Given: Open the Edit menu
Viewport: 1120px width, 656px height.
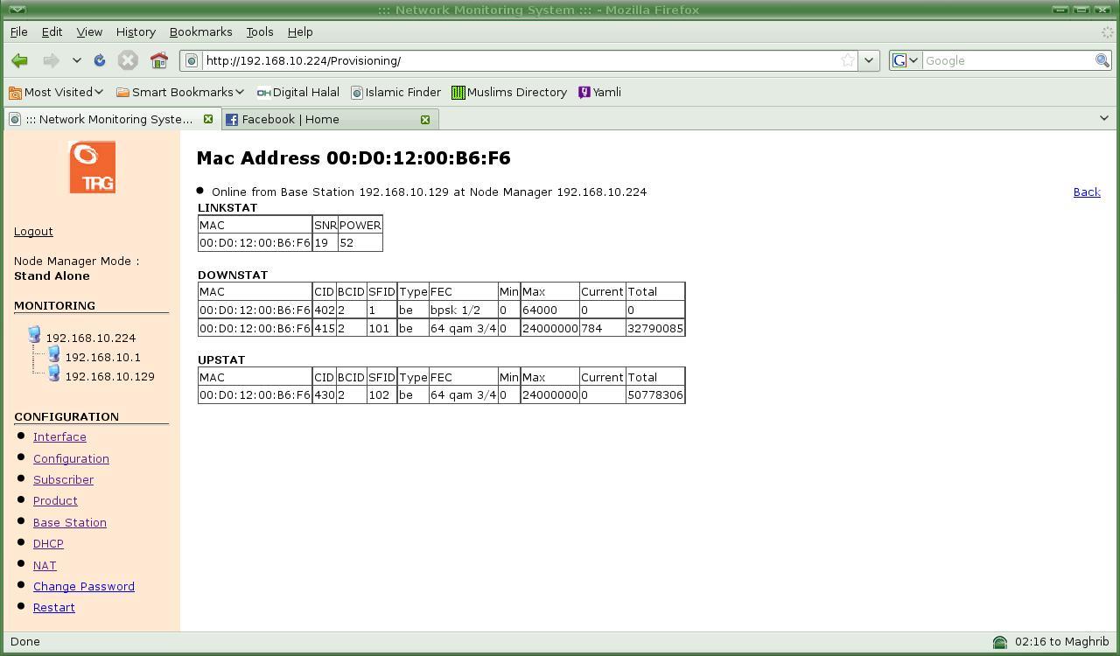Looking at the screenshot, I should click(x=52, y=31).
